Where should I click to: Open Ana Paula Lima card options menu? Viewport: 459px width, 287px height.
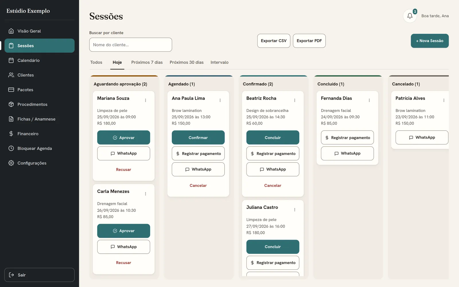point(220,100)
